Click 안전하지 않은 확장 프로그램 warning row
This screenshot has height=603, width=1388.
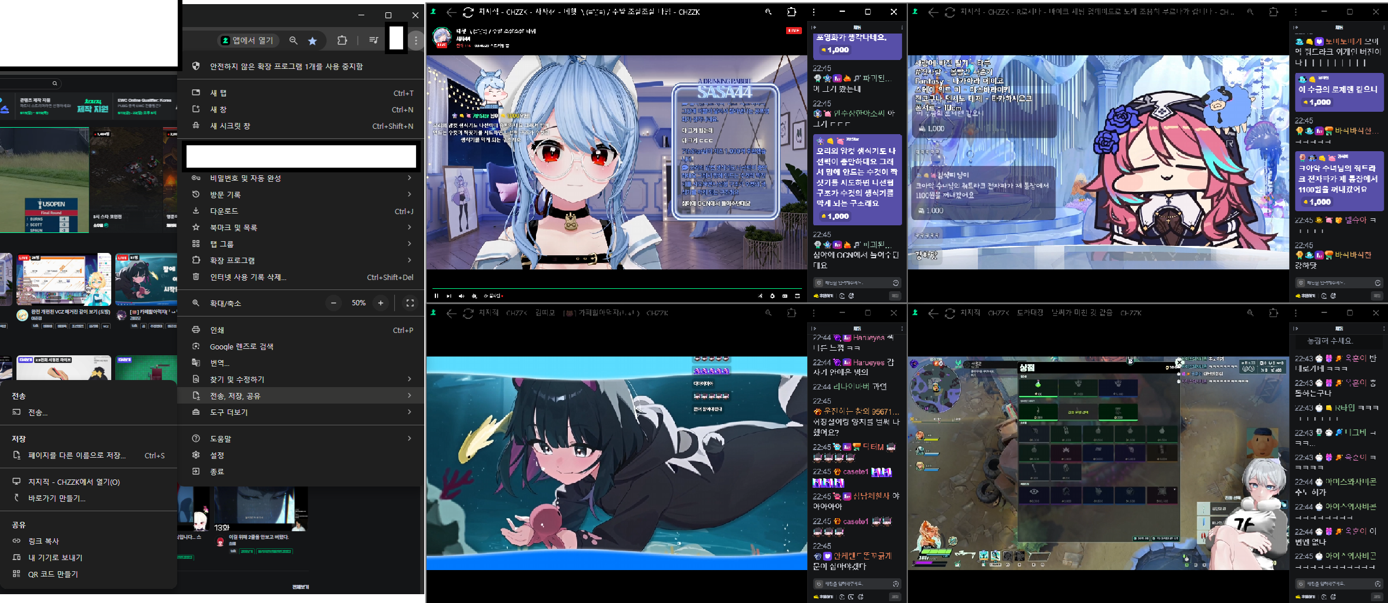pyautogui.click(x=301, y=66)
